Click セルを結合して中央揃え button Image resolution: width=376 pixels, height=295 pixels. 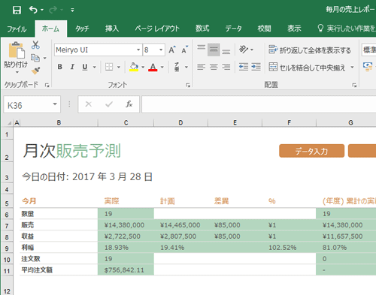click(x=308, y=67)
